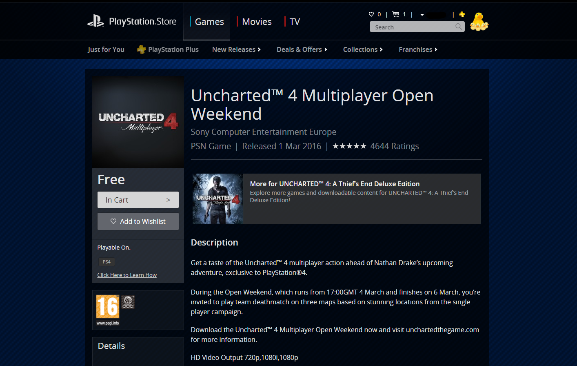577x366 pixels.
Task: Open the shopping cart icon
Action: click(x=396, y=14)
